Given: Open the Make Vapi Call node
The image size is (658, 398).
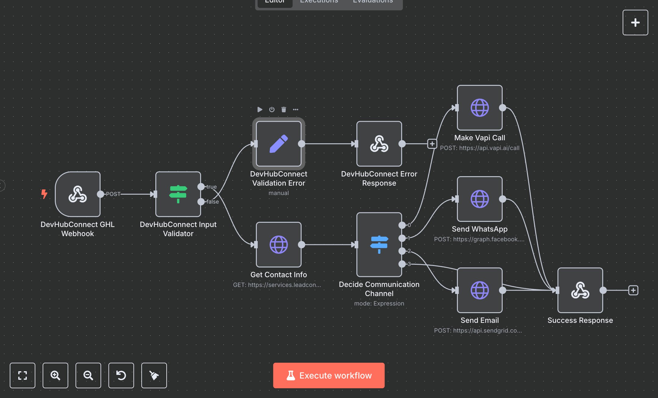Looking at the screenshot, I should coord(479,107).
